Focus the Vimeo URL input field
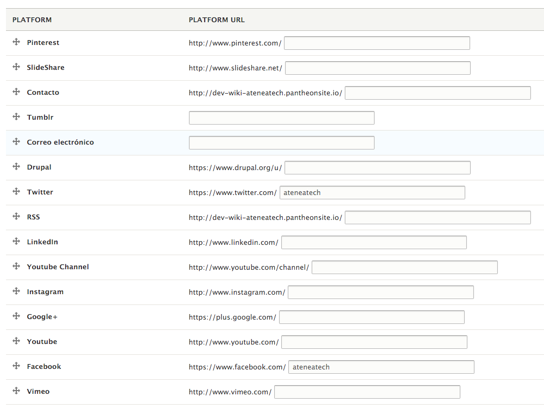 (x=368, y=392)
